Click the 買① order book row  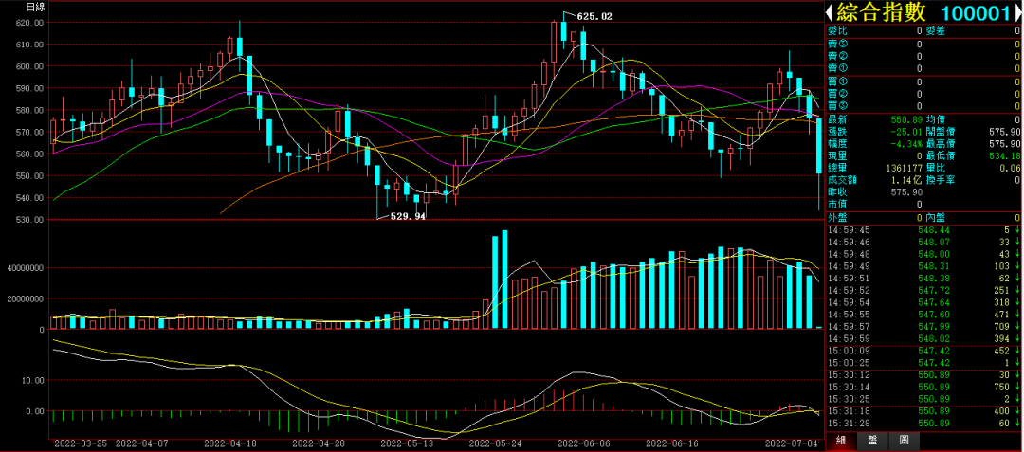coord(923,82)
